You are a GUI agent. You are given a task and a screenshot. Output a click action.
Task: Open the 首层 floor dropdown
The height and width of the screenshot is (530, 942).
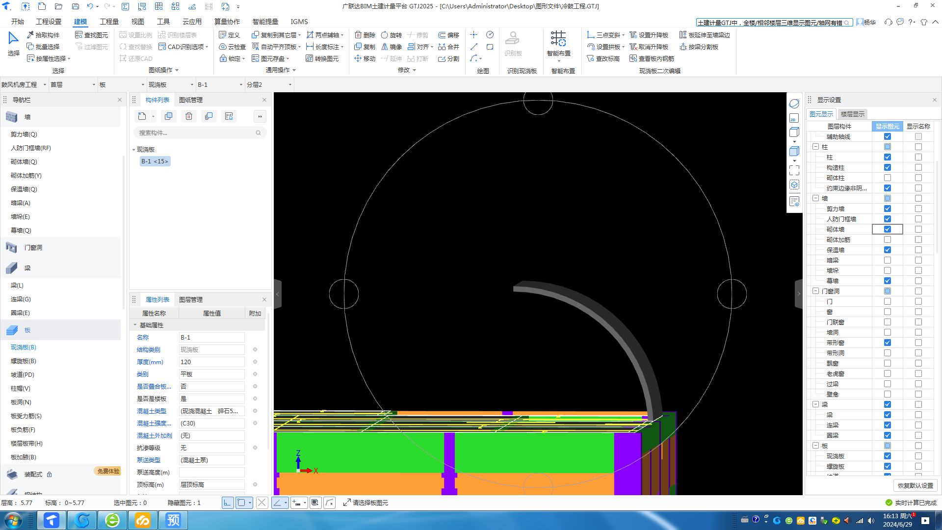pyautogui.click(x=73, y=84)
